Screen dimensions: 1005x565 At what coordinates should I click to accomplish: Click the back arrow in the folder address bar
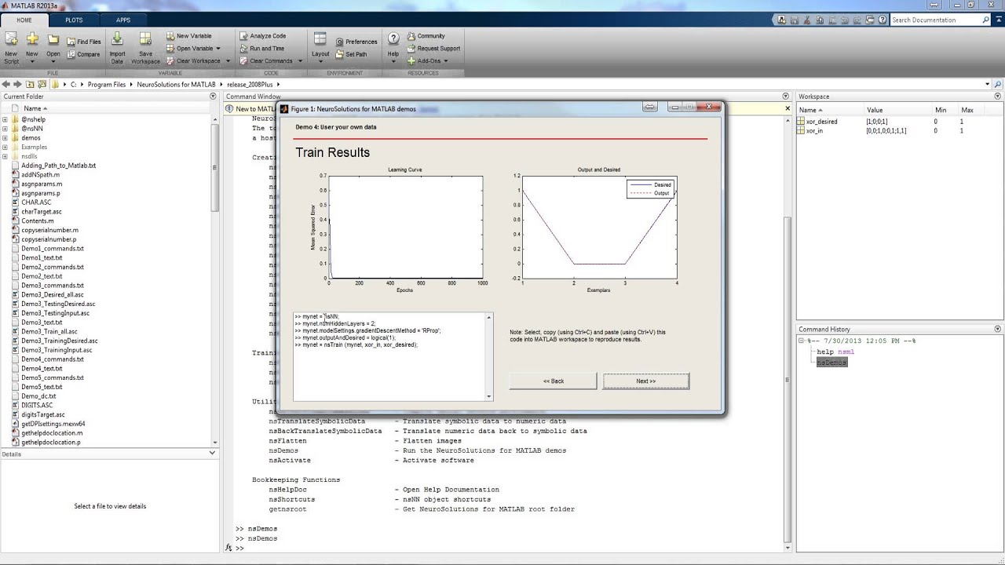point(6,84)
